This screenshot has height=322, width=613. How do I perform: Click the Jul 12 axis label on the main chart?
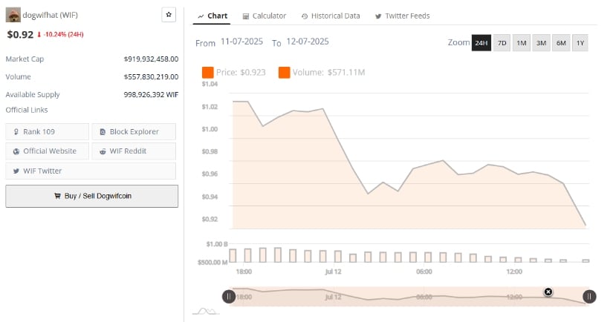click(333, 272)
